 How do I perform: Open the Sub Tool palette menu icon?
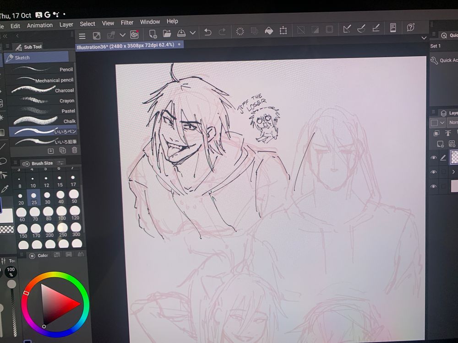[7, 46]
